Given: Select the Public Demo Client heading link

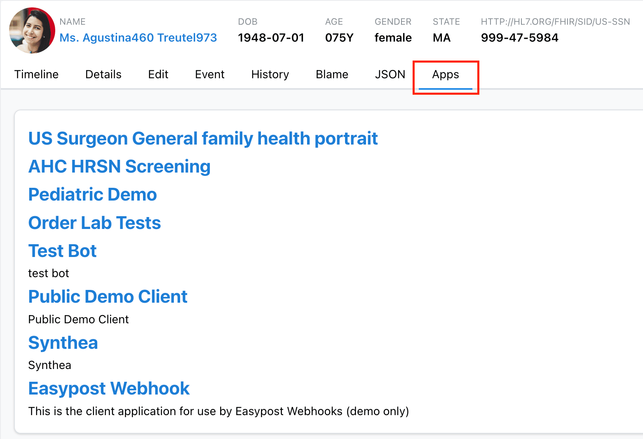Looking at the screenshot, I should point(108,297).
